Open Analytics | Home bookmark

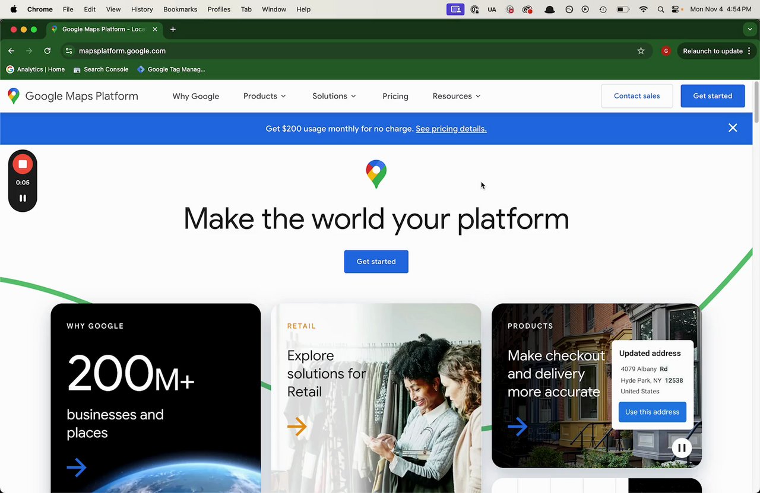click(x=36, y=69)
